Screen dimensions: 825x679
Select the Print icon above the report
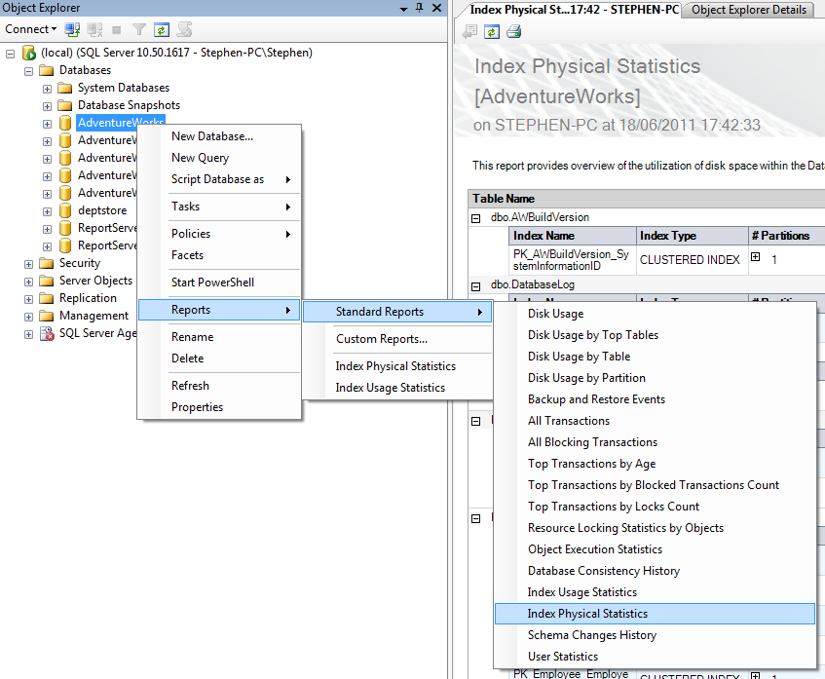513,31
